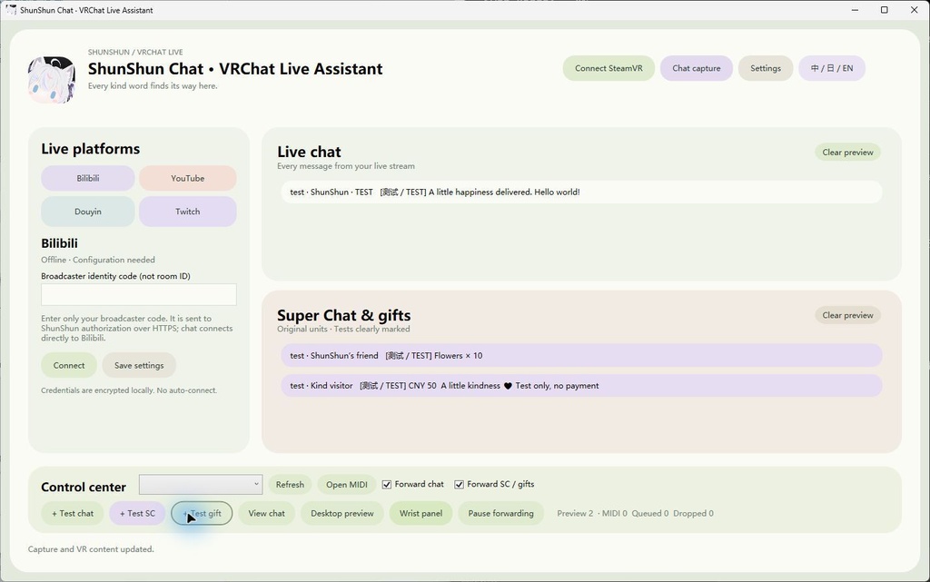Screen dimensions: 930x582
Task: Click the Open MIDI button
Action: point(346,484)
